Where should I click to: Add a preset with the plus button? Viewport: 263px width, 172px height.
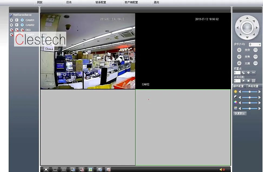point(249,72)
